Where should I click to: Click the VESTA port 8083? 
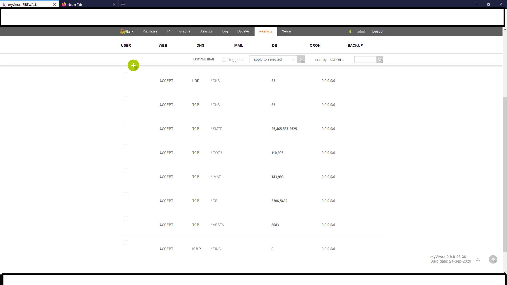point(275,225)
